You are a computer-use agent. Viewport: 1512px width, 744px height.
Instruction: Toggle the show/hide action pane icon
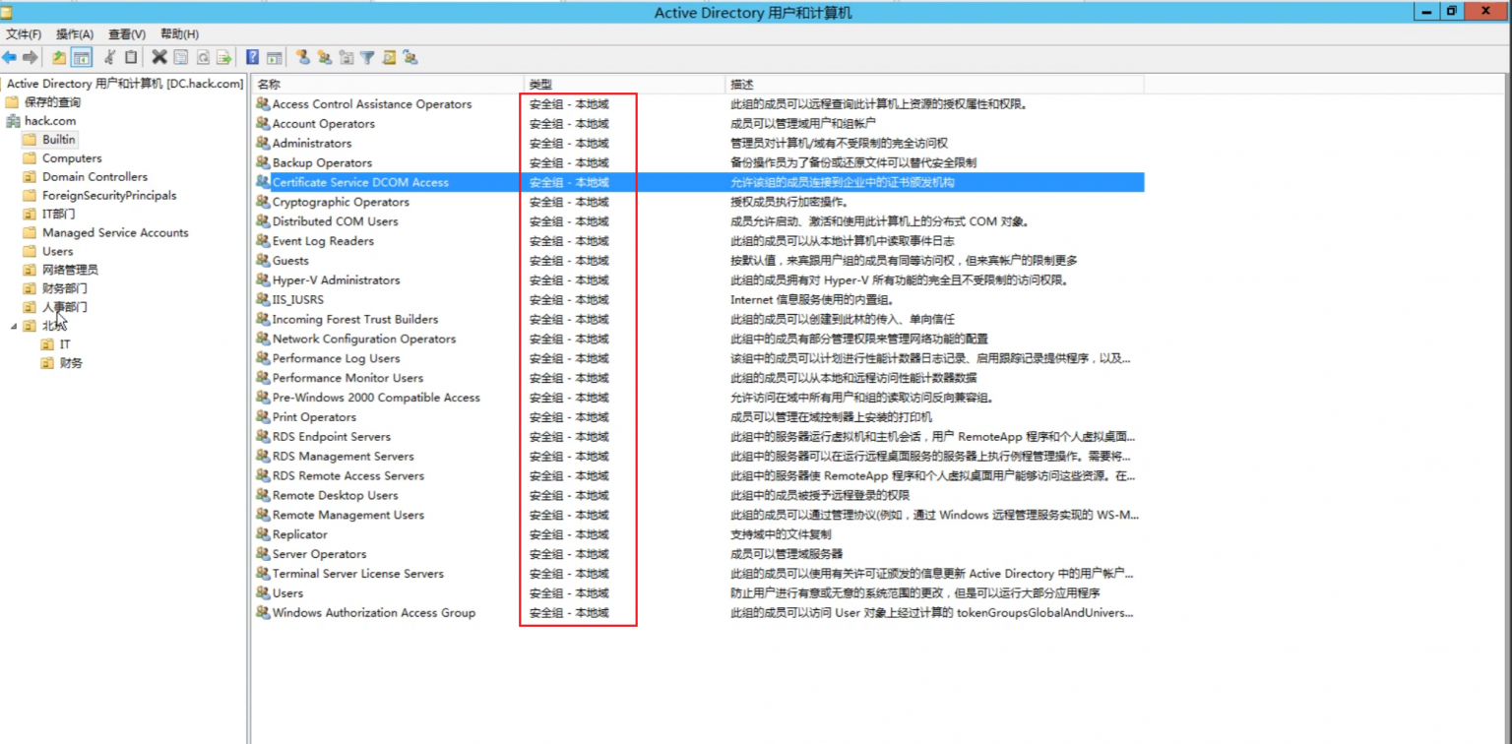275,57
